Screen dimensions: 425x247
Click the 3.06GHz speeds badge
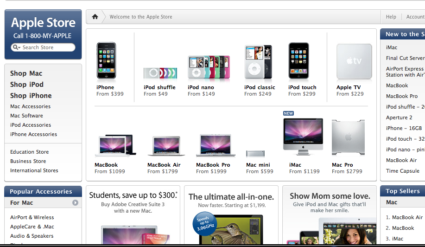205,223
